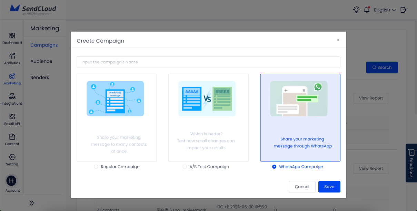Save the new campaign

click(x=329, y=187)
